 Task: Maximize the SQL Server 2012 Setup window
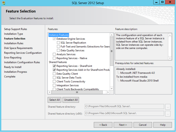pos(162,2)
